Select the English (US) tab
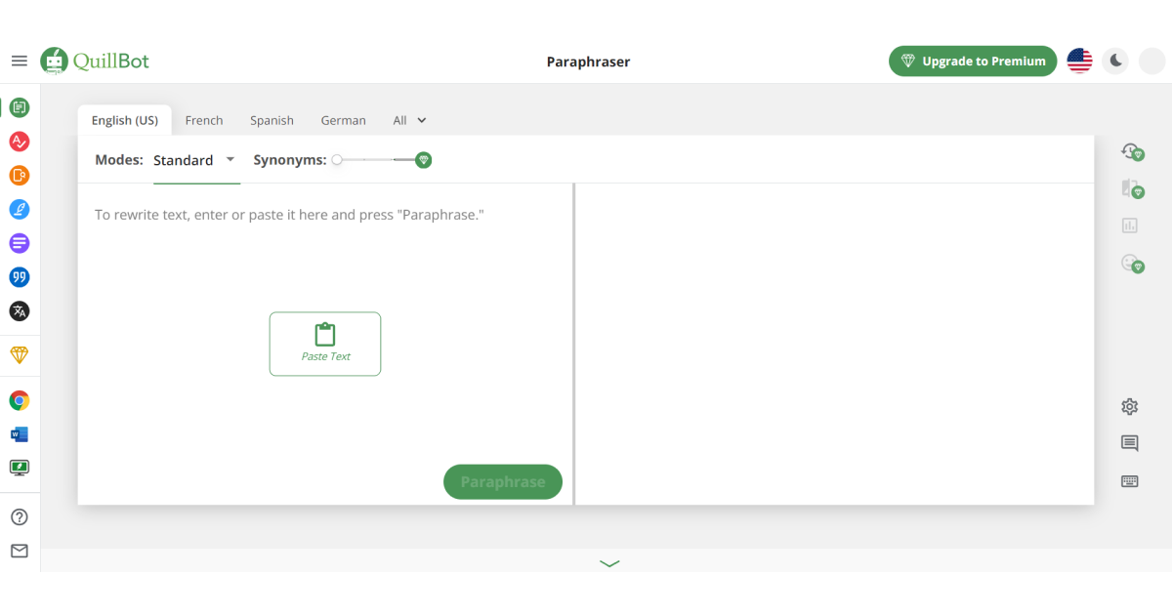Viewport: 1172px width, 615px height. tap(125, 120)
